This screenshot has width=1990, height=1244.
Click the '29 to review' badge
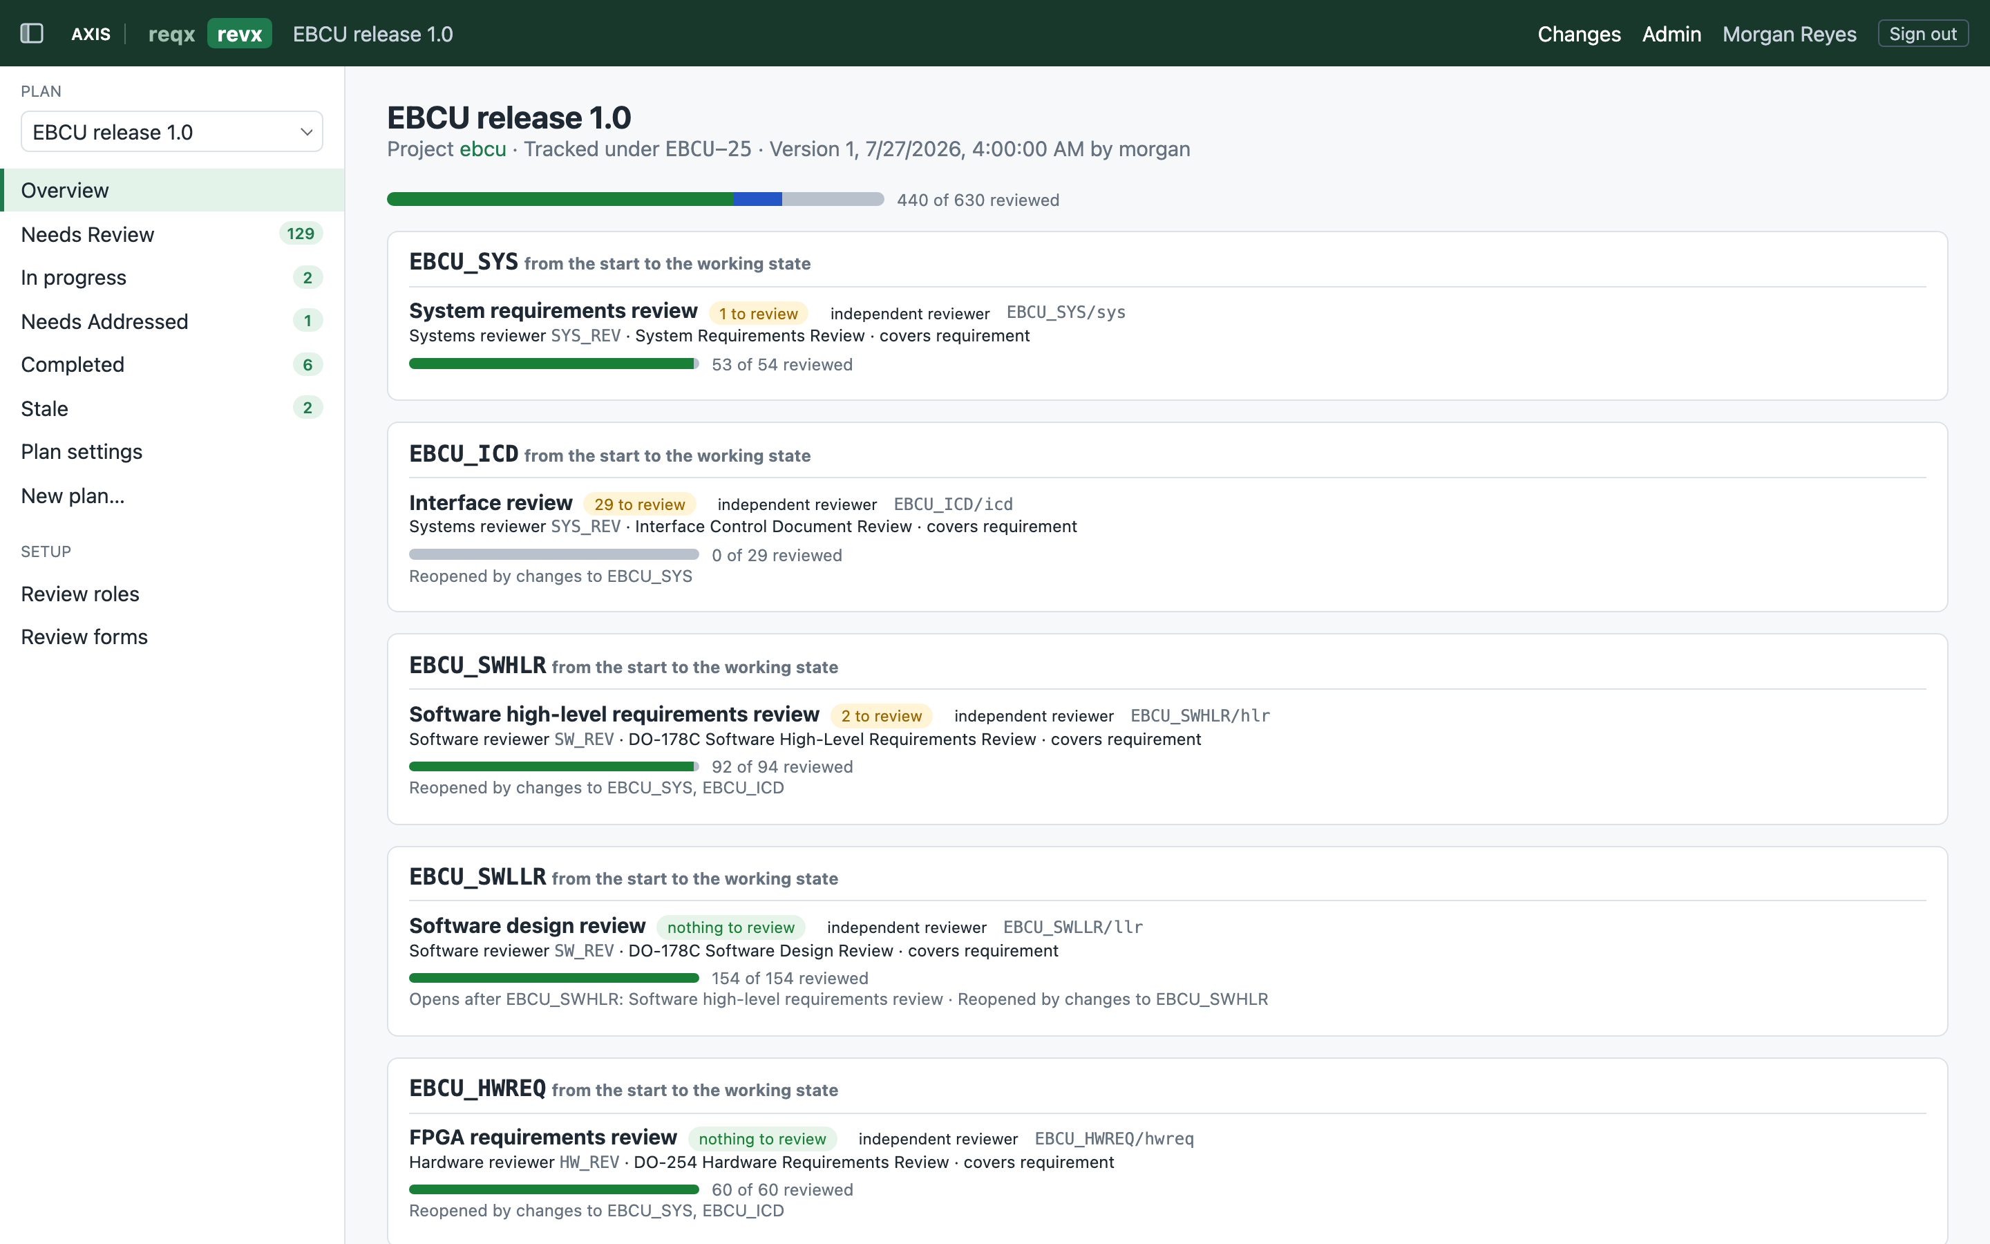tap(639, 505)
